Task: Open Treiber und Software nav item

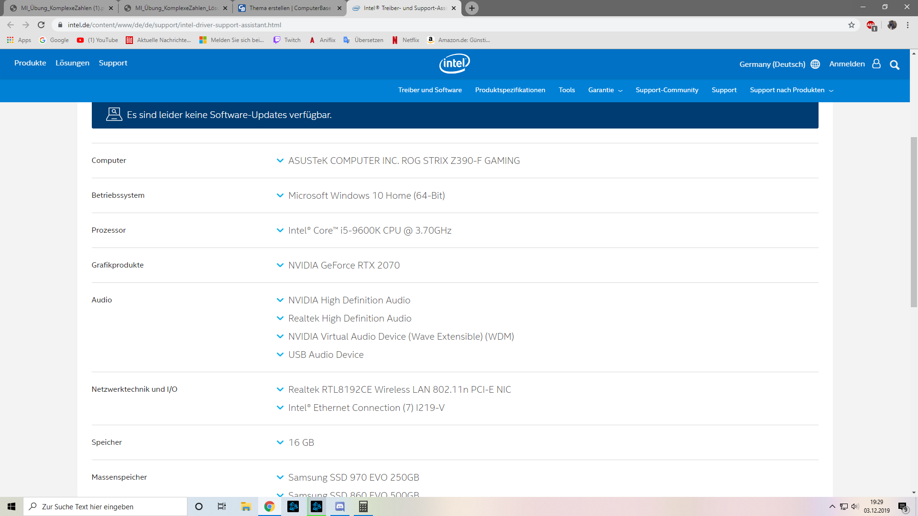Action: coord(430,90)
